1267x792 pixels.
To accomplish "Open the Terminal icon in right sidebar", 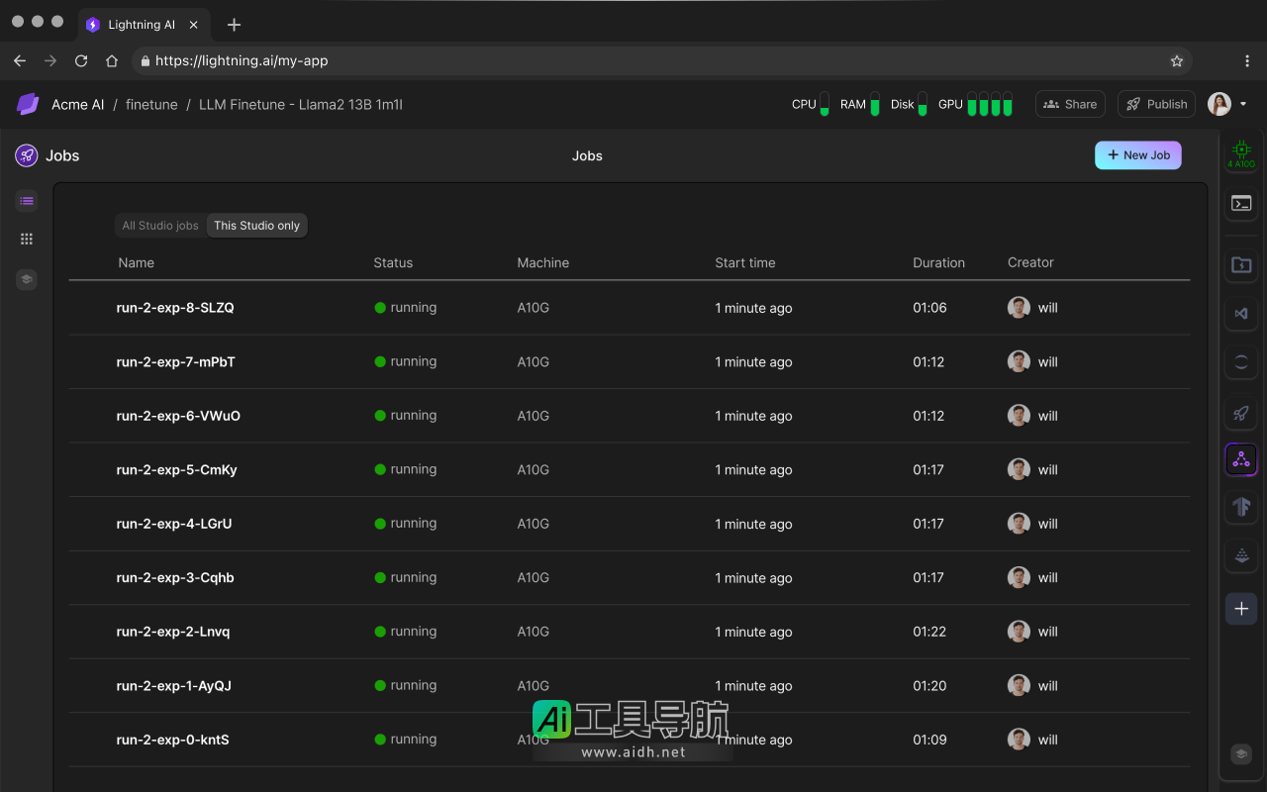I will [1240, 203].
